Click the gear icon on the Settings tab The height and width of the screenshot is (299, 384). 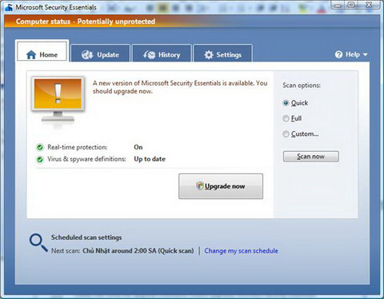click(209, 54)
